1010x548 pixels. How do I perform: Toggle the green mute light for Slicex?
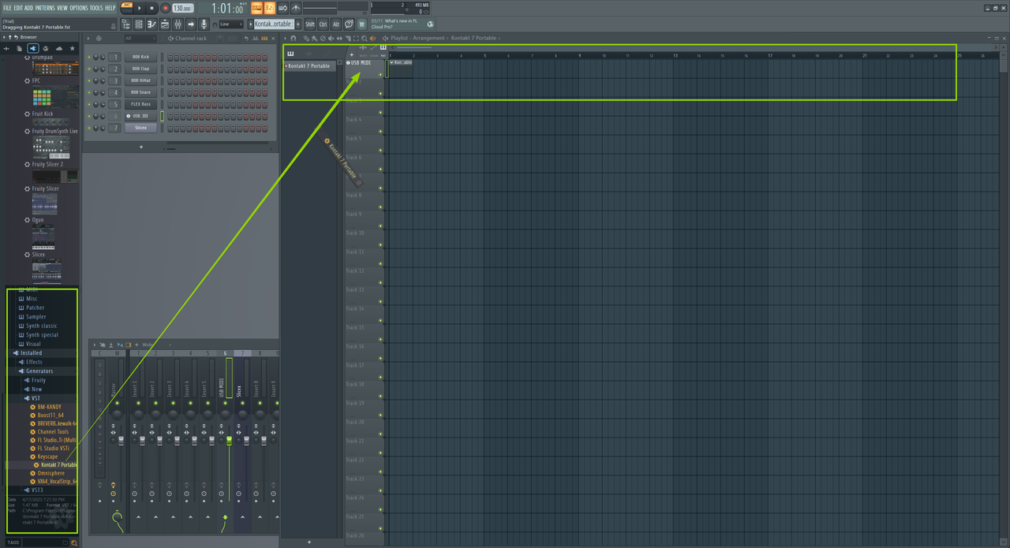tap(89, 128)
